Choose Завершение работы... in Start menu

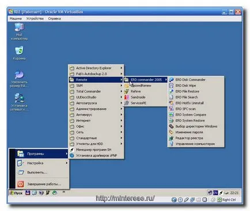click(42, 184)
